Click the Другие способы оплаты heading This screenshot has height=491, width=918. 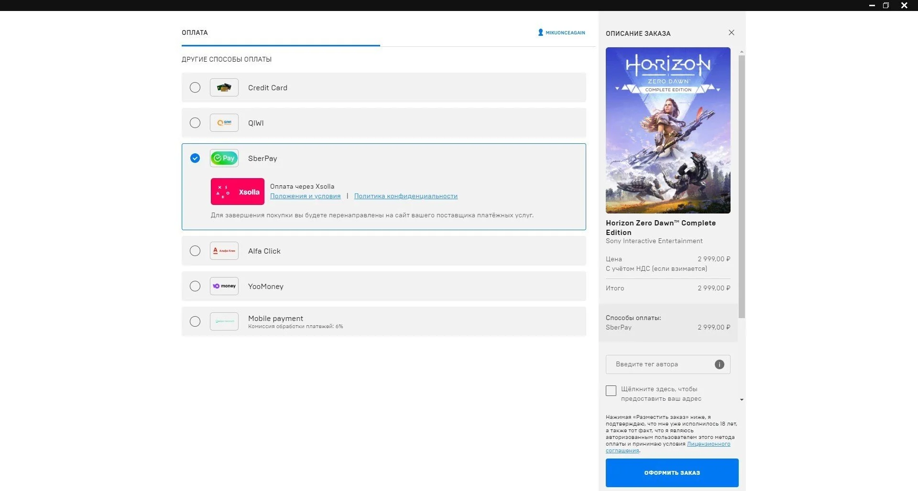click(227, 59)
